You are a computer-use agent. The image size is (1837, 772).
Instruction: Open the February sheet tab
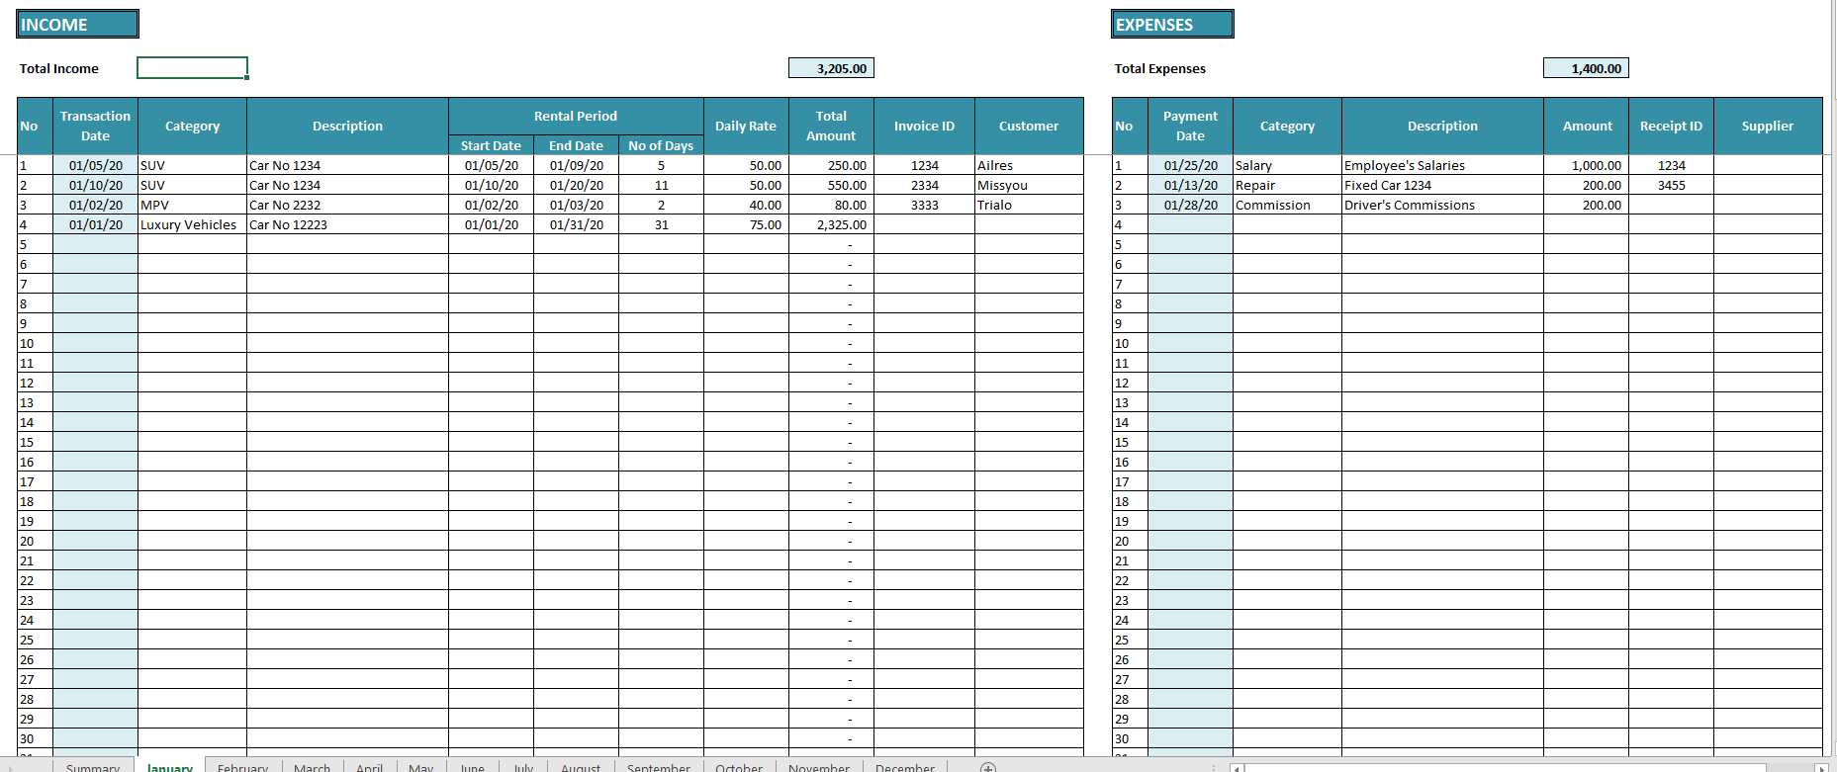[242, 767]
